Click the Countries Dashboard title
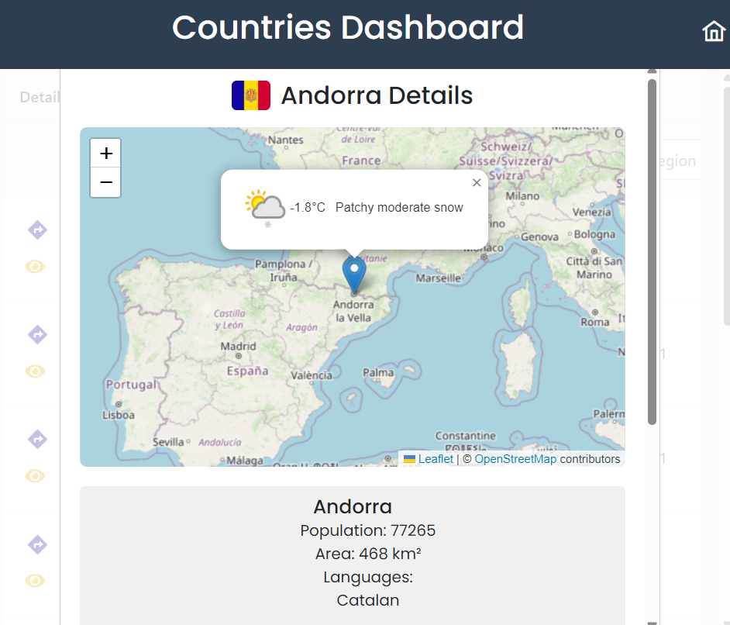 click(x=348, y=28)
